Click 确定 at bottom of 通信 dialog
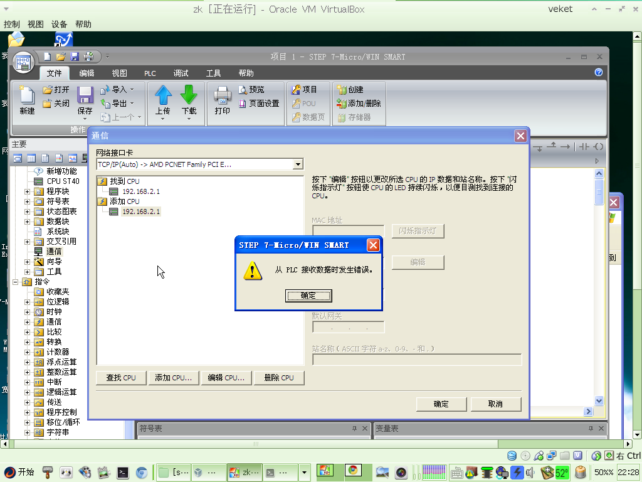 (441, 404)
